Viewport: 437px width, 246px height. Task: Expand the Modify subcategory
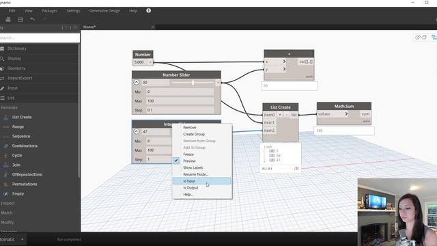tap(8, 223)
